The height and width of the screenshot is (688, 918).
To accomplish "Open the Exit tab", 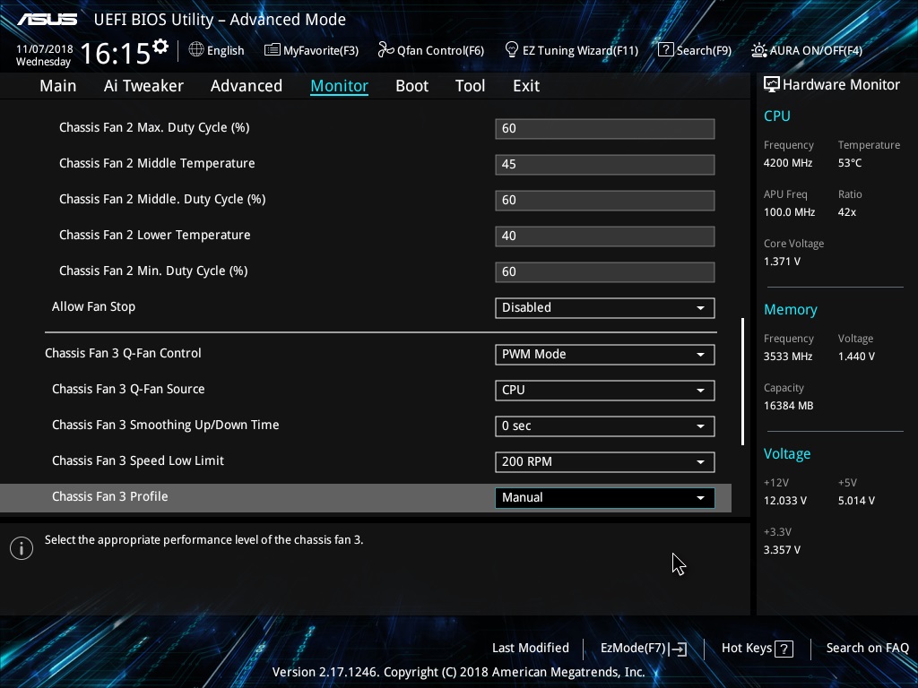I will coord(526,86).
